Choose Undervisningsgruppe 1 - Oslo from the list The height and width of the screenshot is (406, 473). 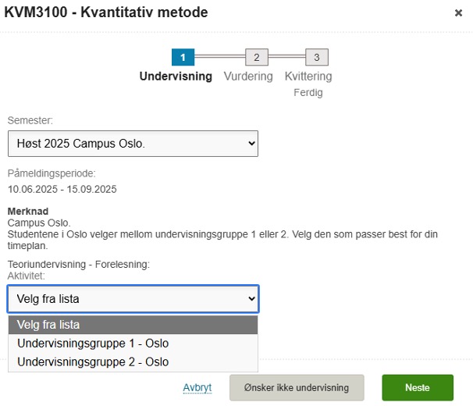(133, 344)
